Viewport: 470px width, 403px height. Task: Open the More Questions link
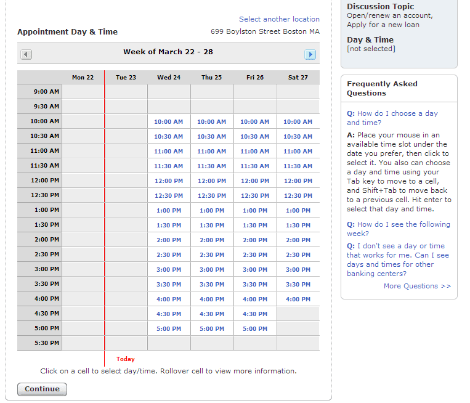click(417, 286)
